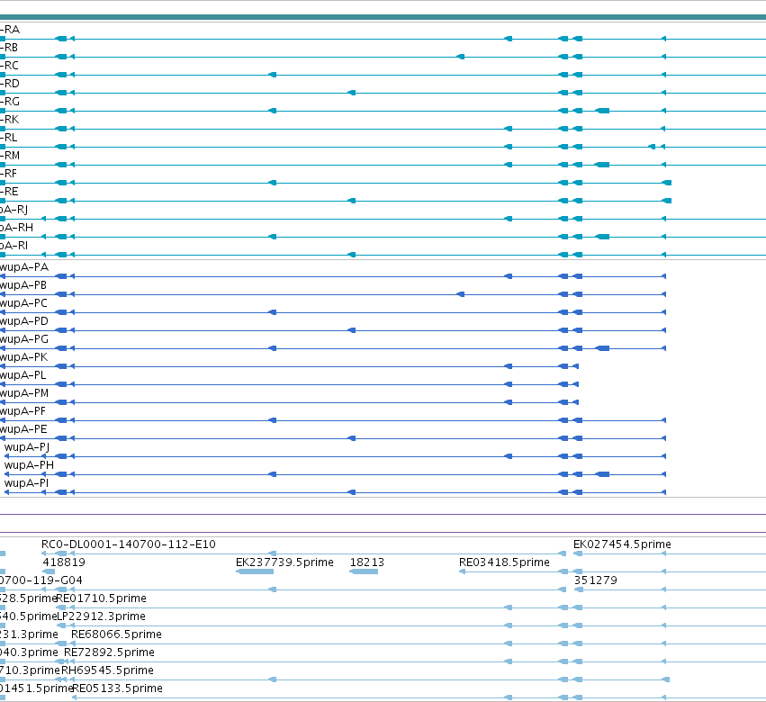This screenshot has width=766, height=702.
Task: Select the wupA-PH transcript label
Action: [29, 465]
